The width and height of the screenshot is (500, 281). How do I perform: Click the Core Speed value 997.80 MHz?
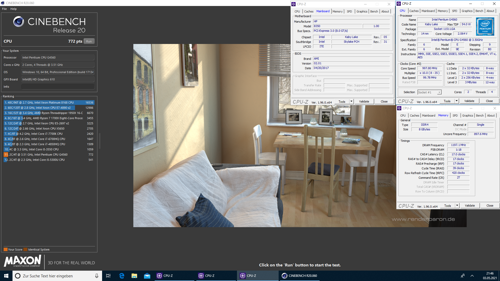(430, 68)
